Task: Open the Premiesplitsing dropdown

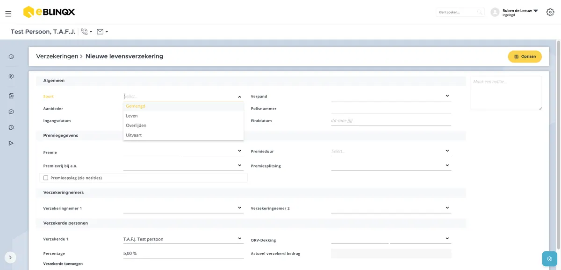Action: click(391, 166)
